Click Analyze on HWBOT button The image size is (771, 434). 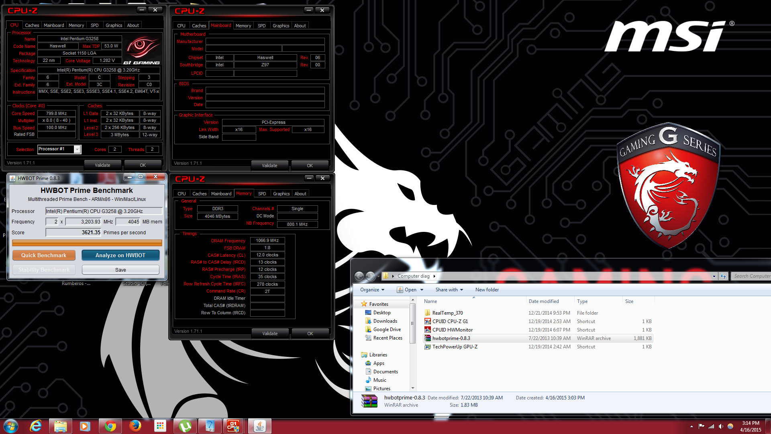[x=120, y=255]
